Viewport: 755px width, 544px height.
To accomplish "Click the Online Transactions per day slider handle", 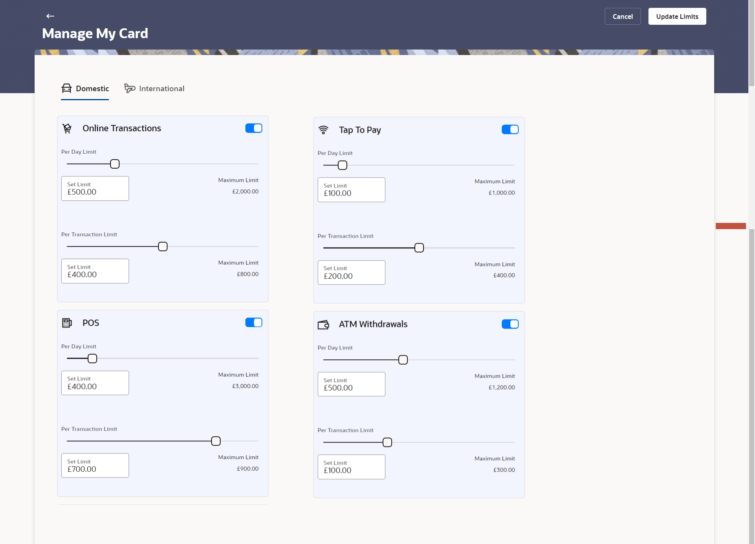I will point(115,164).
